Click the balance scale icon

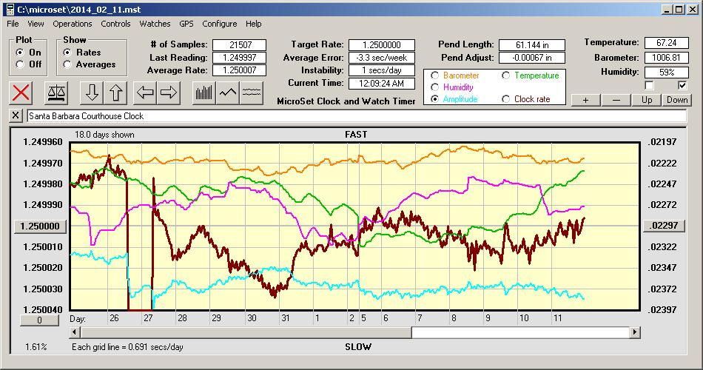55,92
